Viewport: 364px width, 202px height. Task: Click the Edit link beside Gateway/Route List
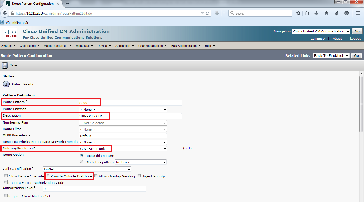point(187,148)
